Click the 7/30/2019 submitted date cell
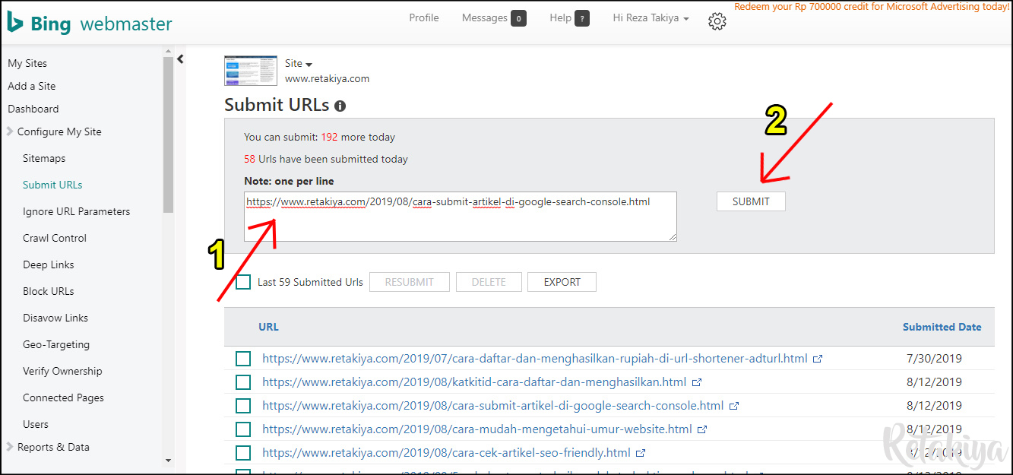 pyautogui.click(x=935, y=359)
